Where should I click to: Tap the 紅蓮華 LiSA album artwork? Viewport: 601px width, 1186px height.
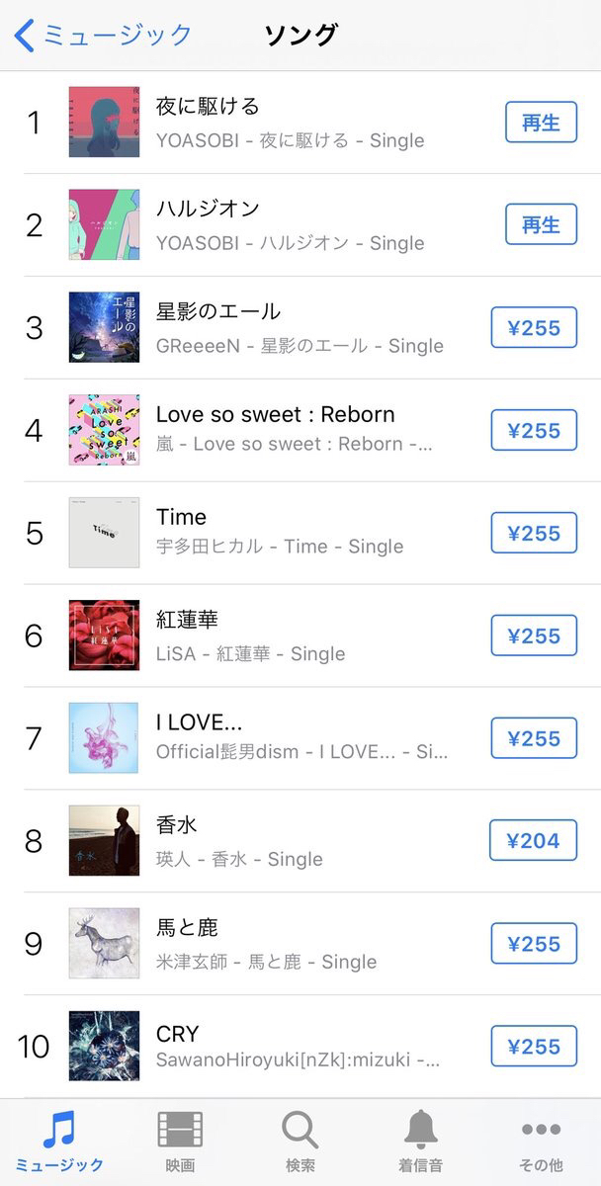104,635
